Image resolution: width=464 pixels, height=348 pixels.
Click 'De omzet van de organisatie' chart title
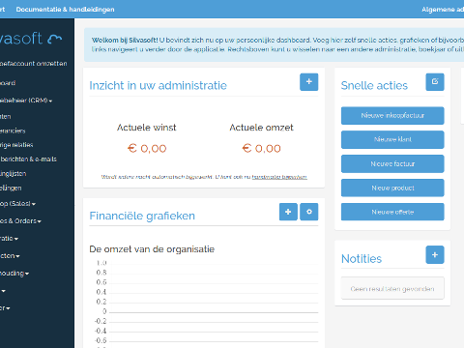pyautogui.click(x=152, y=249)
